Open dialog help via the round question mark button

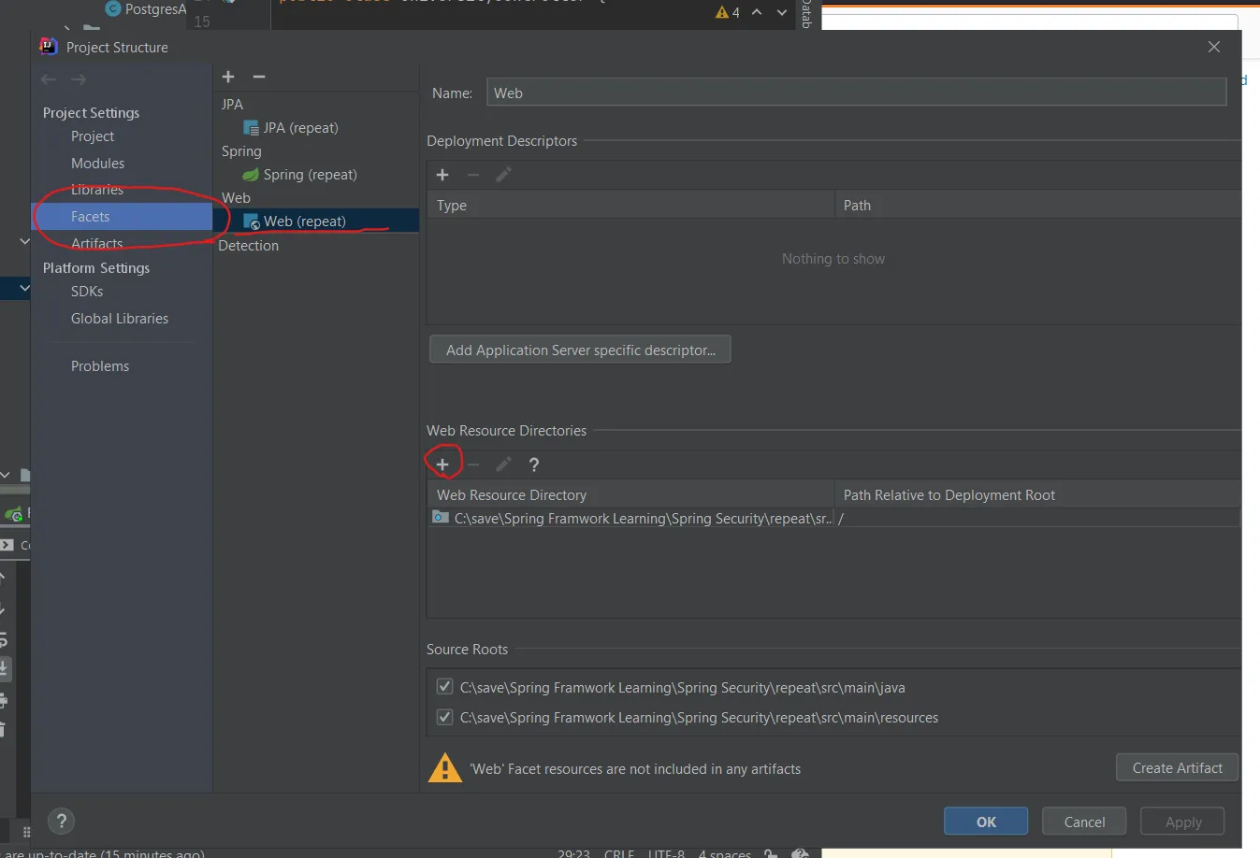pos(62,822)
